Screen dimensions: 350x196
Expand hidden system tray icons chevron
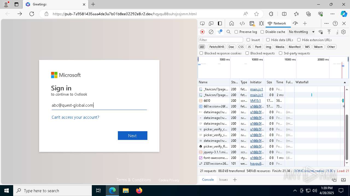pos(295,191)
